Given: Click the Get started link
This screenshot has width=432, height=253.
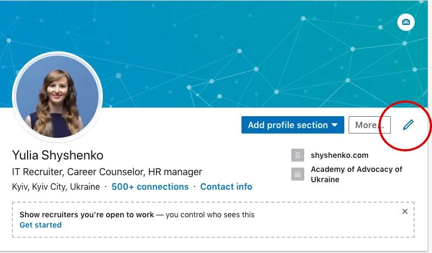Looking at the screenshot, I should pyautogui.click(x=41, y=225).
